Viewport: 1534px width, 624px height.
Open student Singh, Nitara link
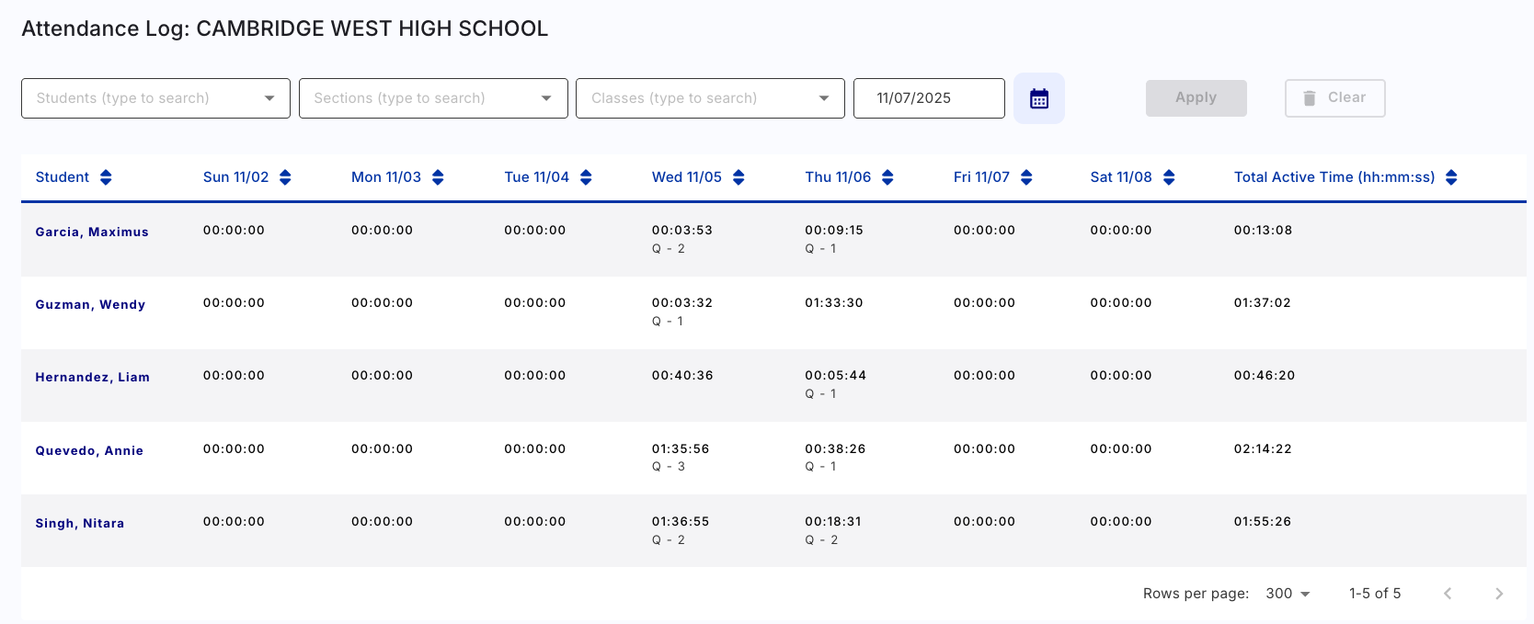coord(80,523)
